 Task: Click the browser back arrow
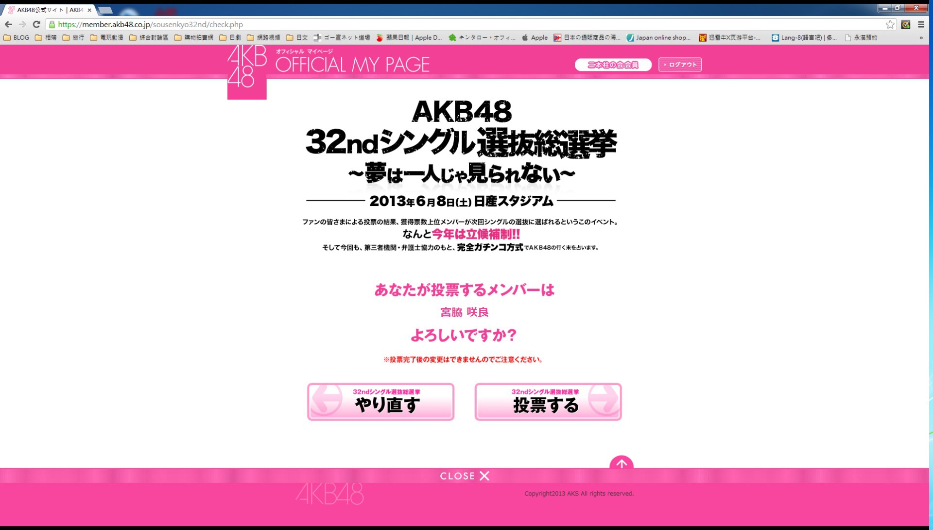(8, 24)
